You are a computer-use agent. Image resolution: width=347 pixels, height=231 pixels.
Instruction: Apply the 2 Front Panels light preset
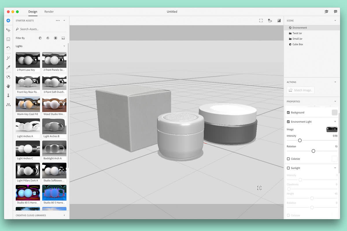[x=54, y=62]
